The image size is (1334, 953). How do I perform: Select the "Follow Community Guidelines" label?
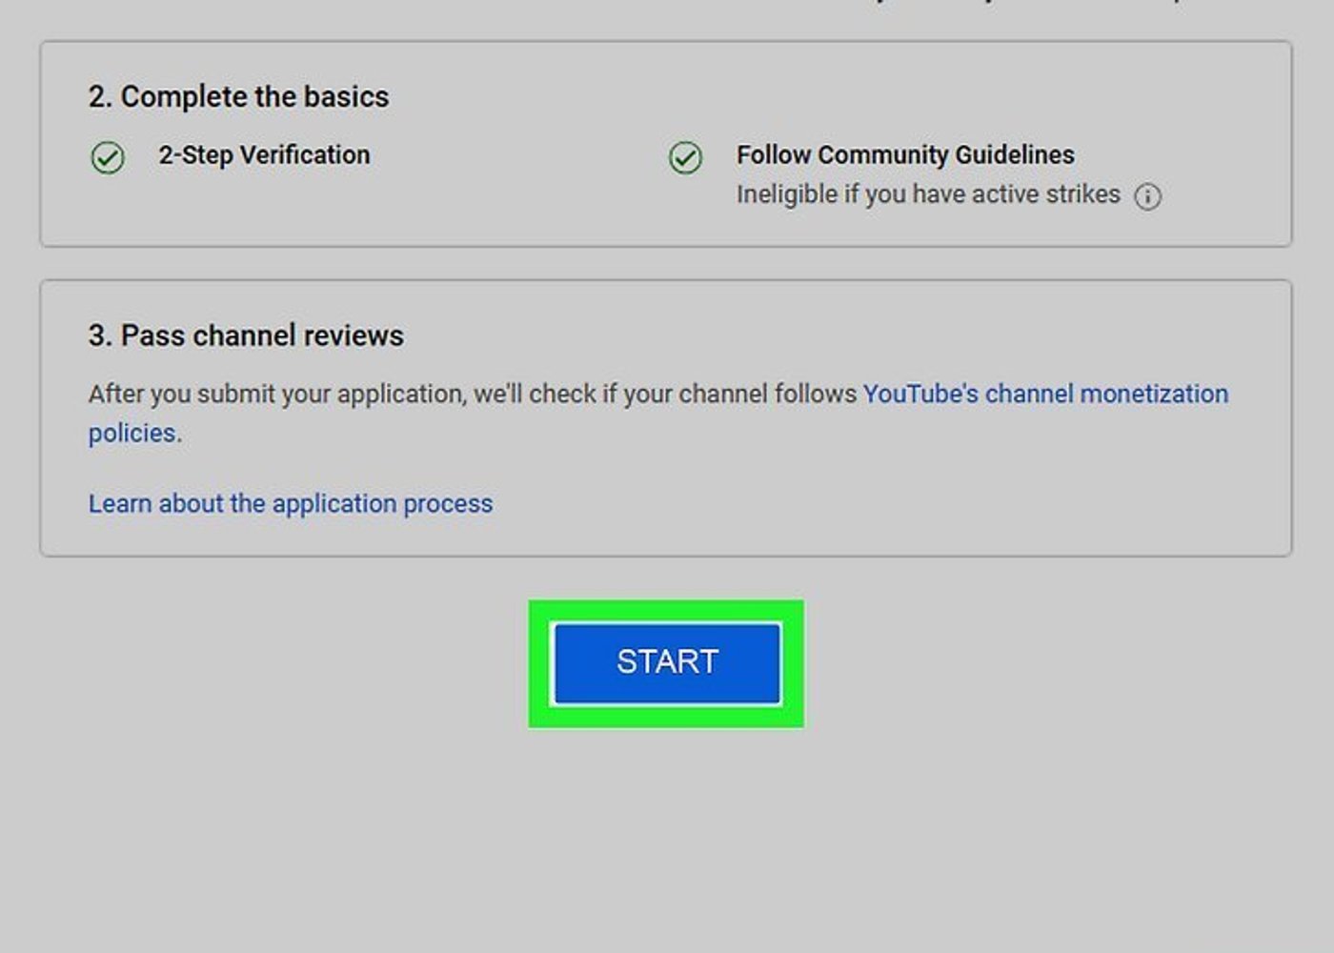tap(904, 154)
